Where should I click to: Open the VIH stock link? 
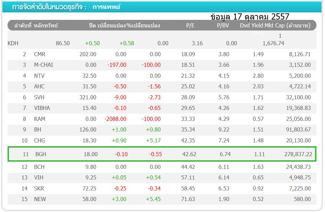pyautogui.click(x=39, y=177)
